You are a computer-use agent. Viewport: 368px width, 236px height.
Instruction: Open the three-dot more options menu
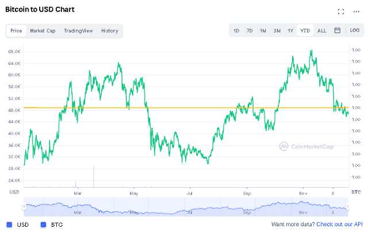(356, 11)
